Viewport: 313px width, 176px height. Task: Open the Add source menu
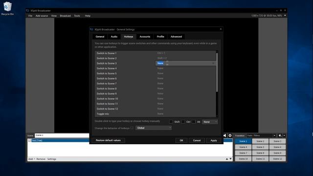(42, 16)
